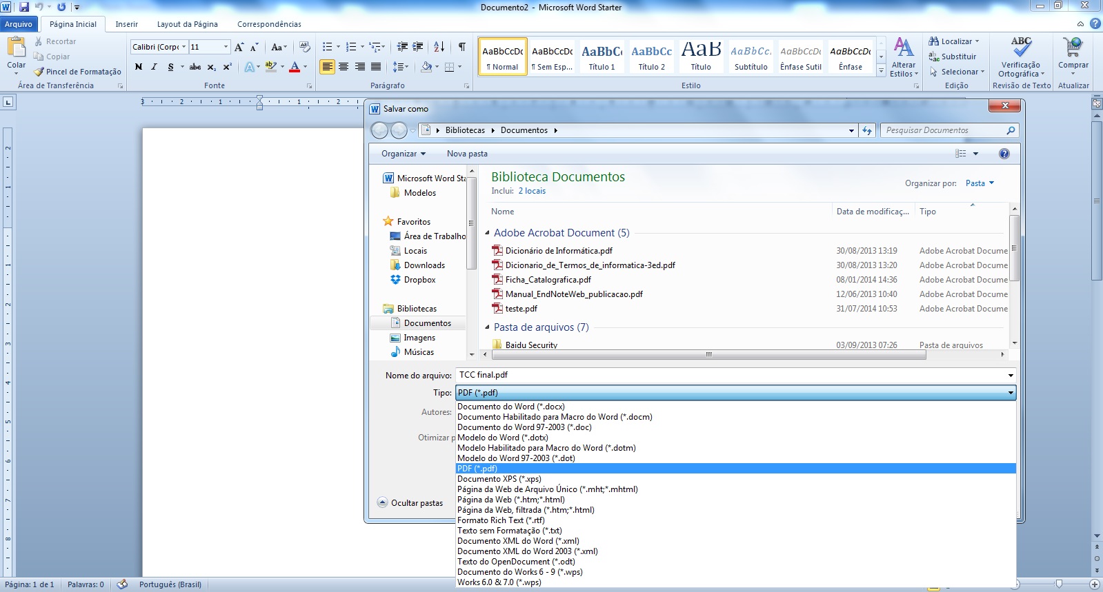Viewport: 1103px width, 592px height.
Task: Apply the Título 1 style
Action: [x=602, y=55]
